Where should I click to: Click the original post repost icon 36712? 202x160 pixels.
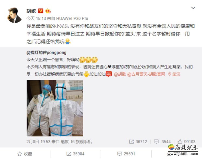[138, 142]
